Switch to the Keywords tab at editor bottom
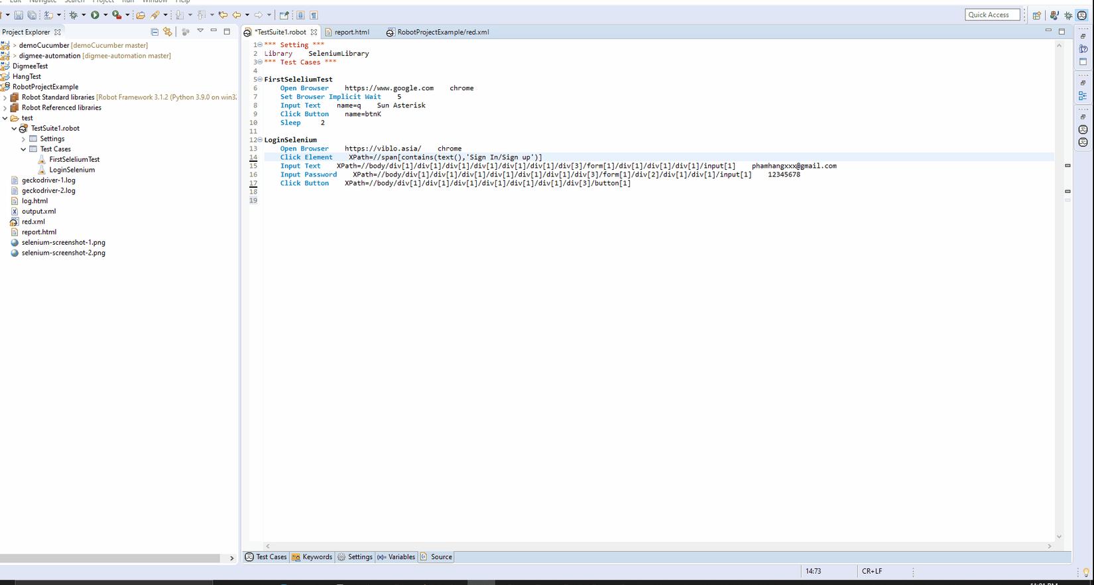The height and width of the screenshot is (585, 1094). [x=316, y=557]
